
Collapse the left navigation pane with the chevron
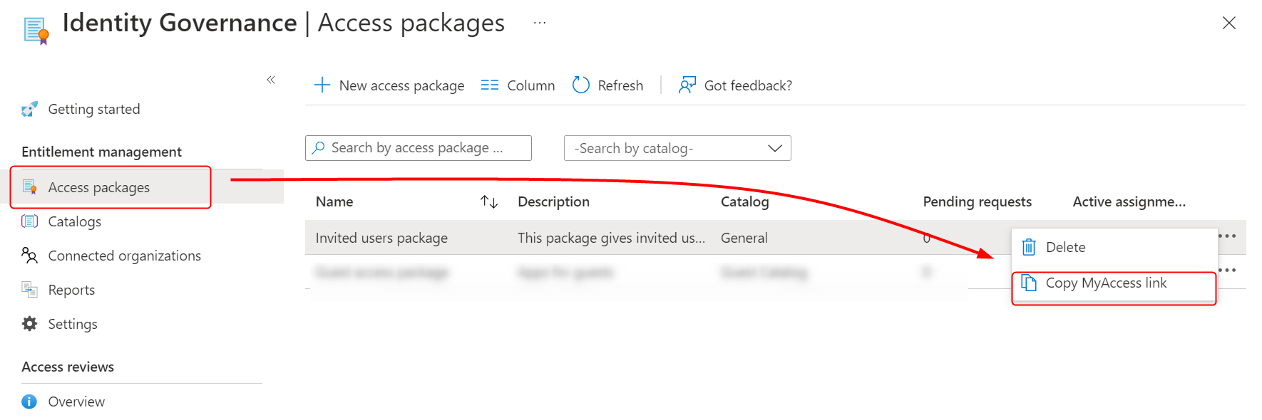[271, 80]
